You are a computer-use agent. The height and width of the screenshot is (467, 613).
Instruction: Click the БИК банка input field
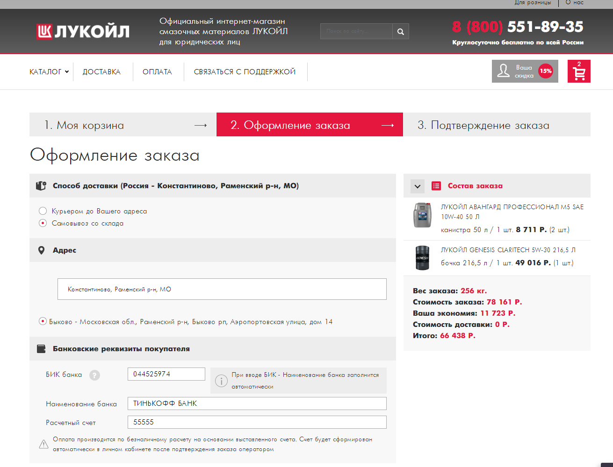click(x=166, y=374)
